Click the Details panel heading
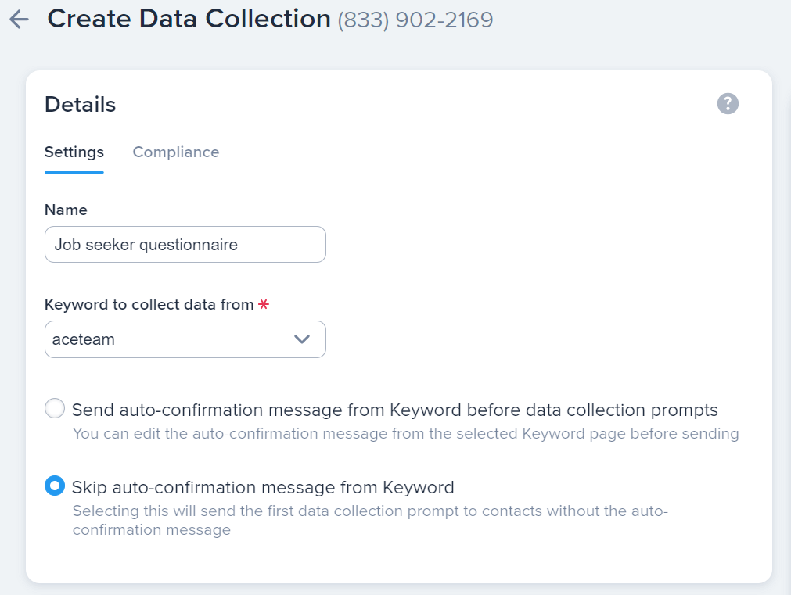Screen dimensions: 791x595 [80, 104]
